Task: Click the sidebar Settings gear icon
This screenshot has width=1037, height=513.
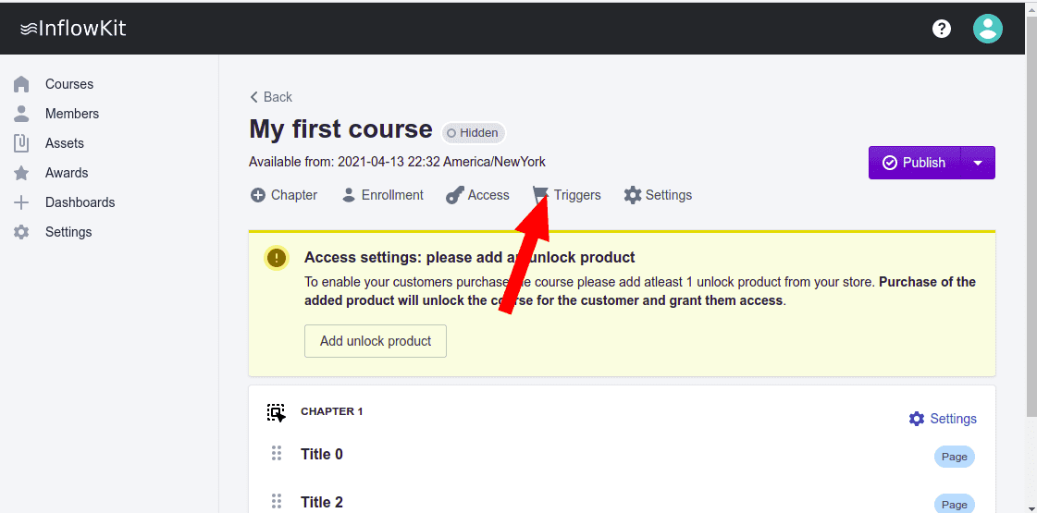Action: (x=22, y=232)
